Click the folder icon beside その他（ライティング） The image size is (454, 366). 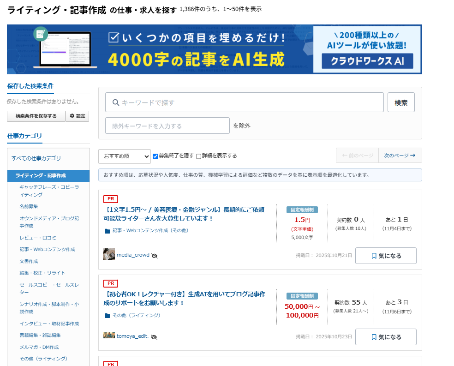point(107,316)
